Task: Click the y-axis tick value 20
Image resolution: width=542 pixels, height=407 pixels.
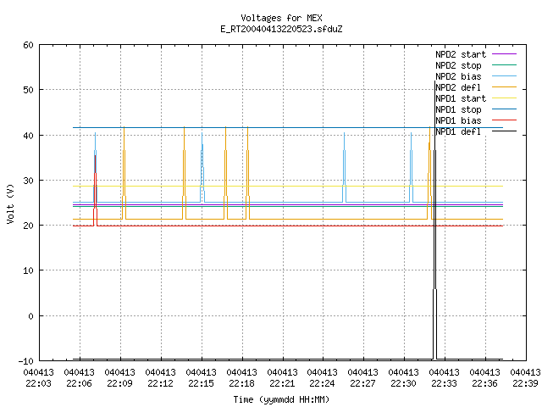Action: tap(28, 226)
